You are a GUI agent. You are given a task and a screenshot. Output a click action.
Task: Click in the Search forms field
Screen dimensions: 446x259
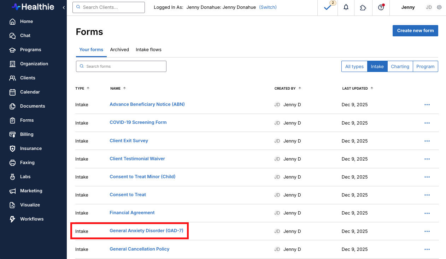coord(121,66)
